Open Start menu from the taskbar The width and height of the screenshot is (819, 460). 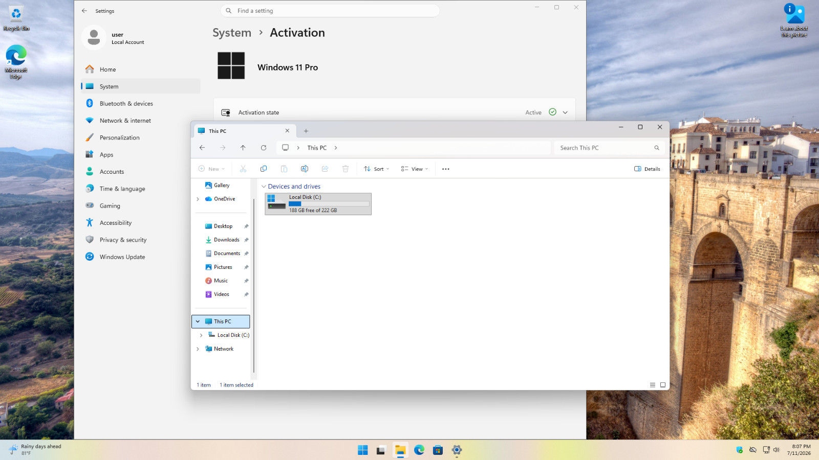click(363, 450)
